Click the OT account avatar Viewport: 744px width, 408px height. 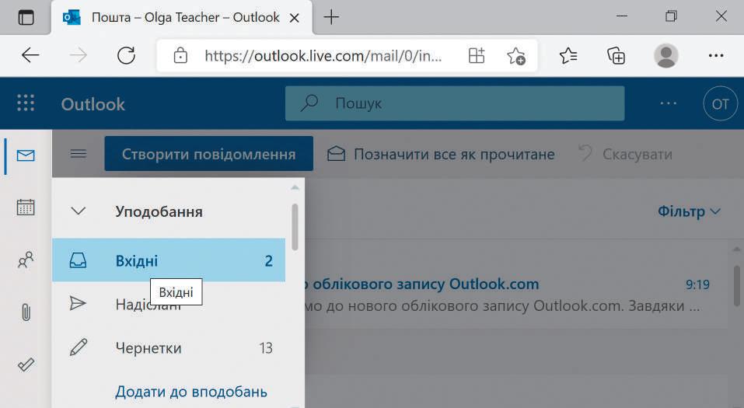pyautogui.click(x=720, y=103)
